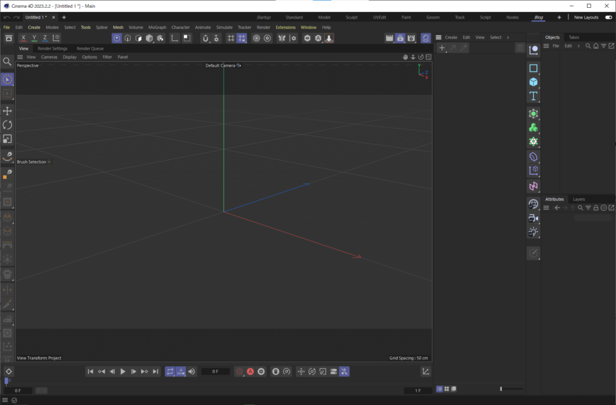Select the Rotate tool
The width and height of the screenshot is (616, 405).
8,125
